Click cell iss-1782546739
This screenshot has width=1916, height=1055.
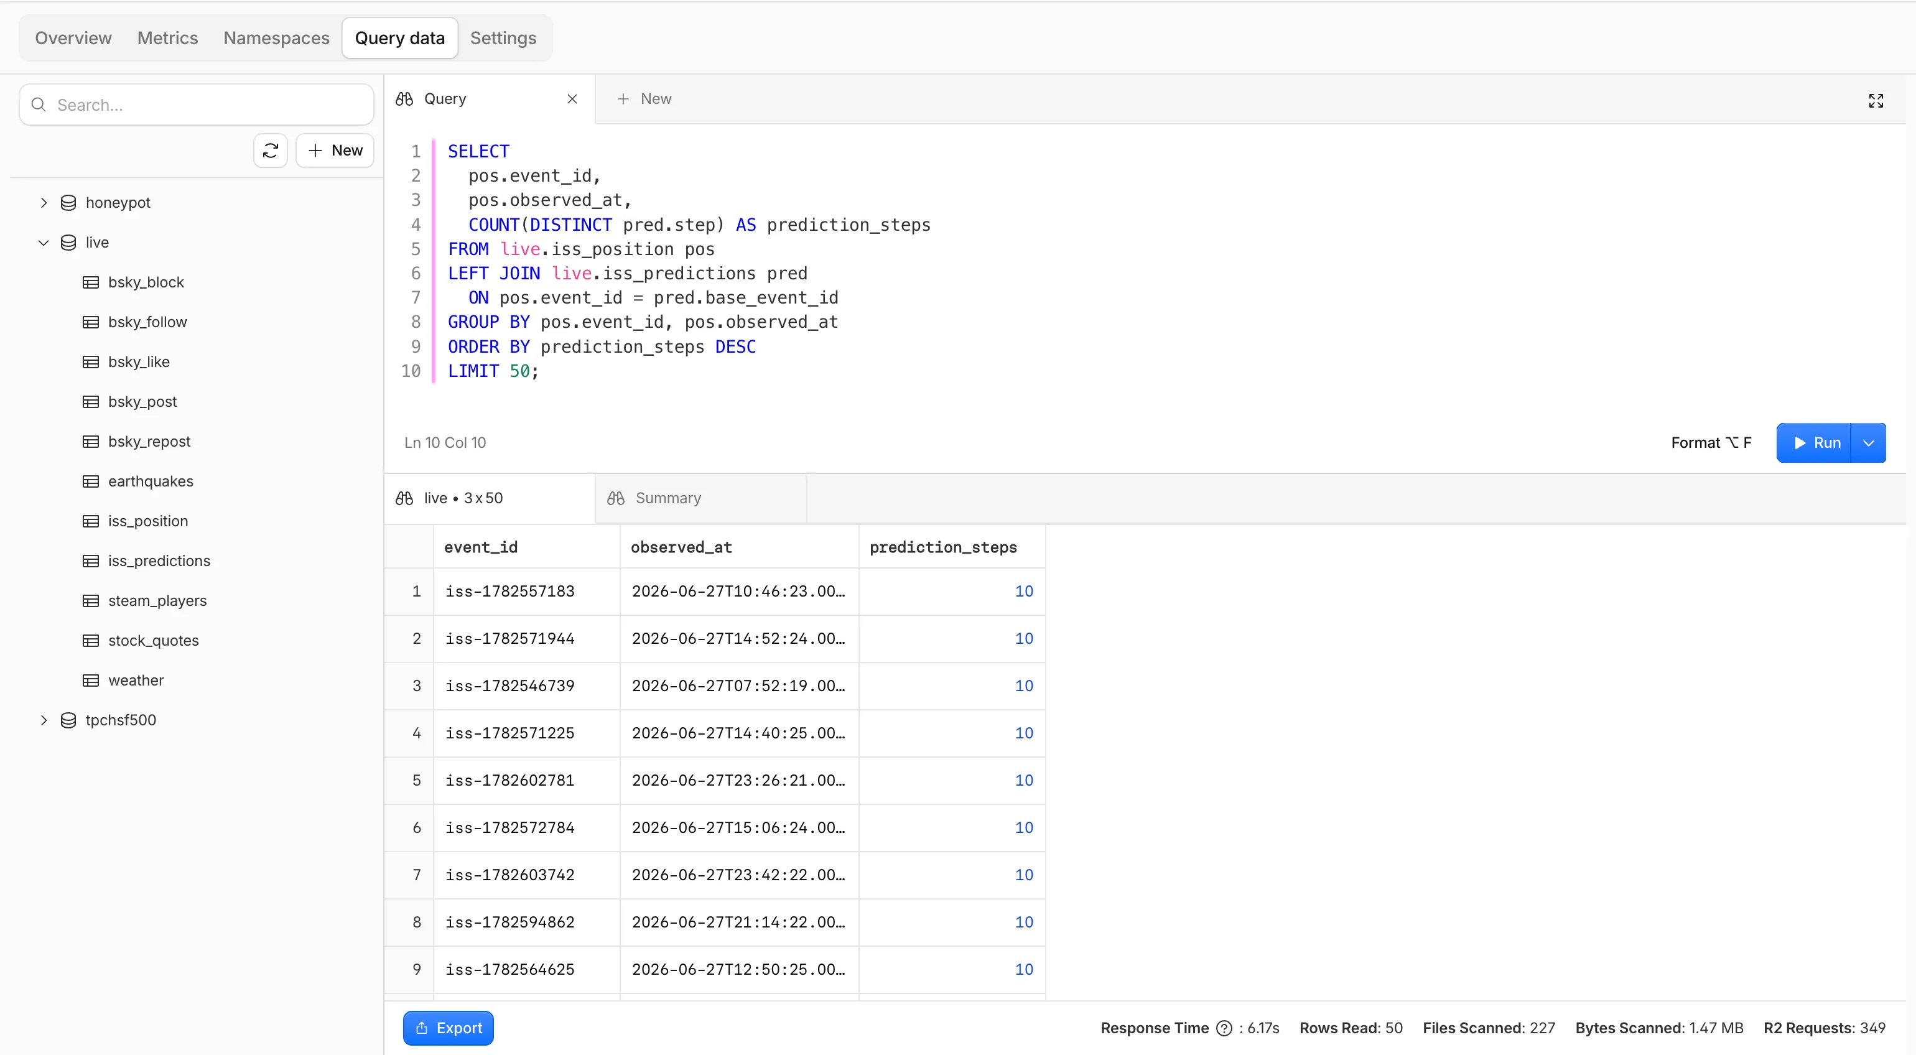coord(527,686)
